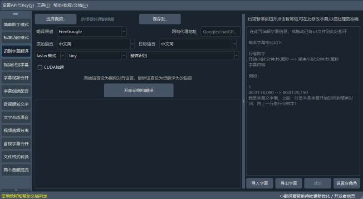The image size is (363, 199).
Task: Open 视频识别字幕 tool in sidebar
Action: point(16,64)
